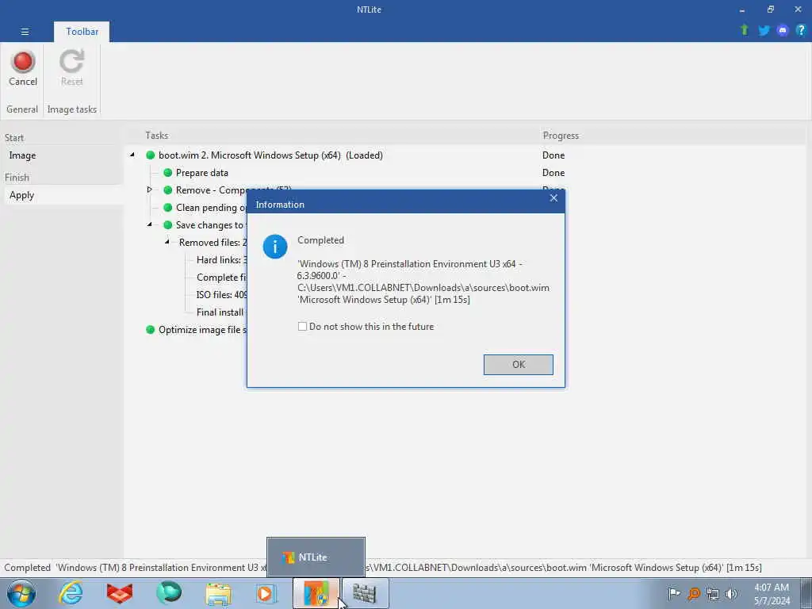Viewport: 812px width, 609px height.
Task: Click the NTLite taskbar preview thumbnail
Action: pos(316,557)
